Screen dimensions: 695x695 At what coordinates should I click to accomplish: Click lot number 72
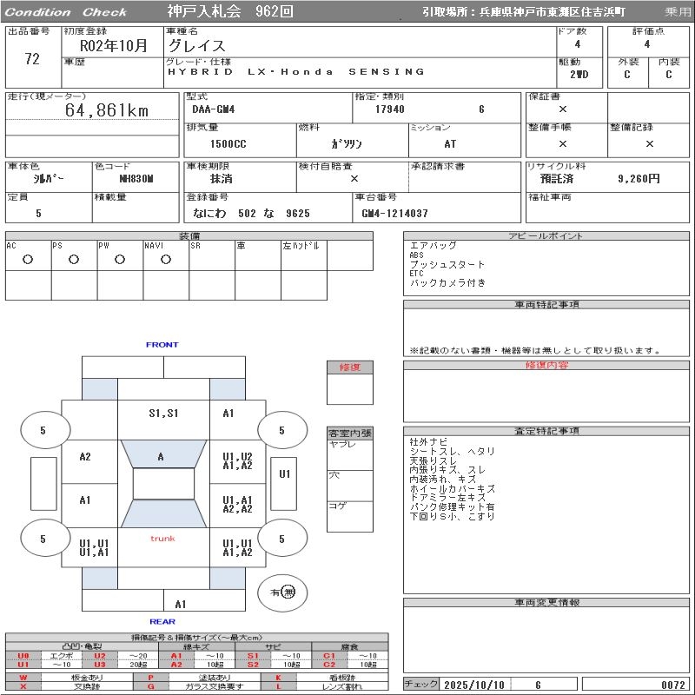[x=32, y=59]
